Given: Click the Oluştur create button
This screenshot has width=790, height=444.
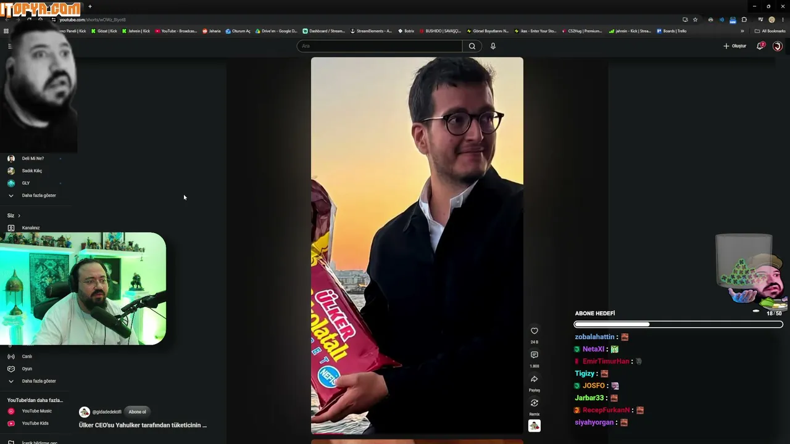Looking at the screenshot, I should click(x=734, y=46).
